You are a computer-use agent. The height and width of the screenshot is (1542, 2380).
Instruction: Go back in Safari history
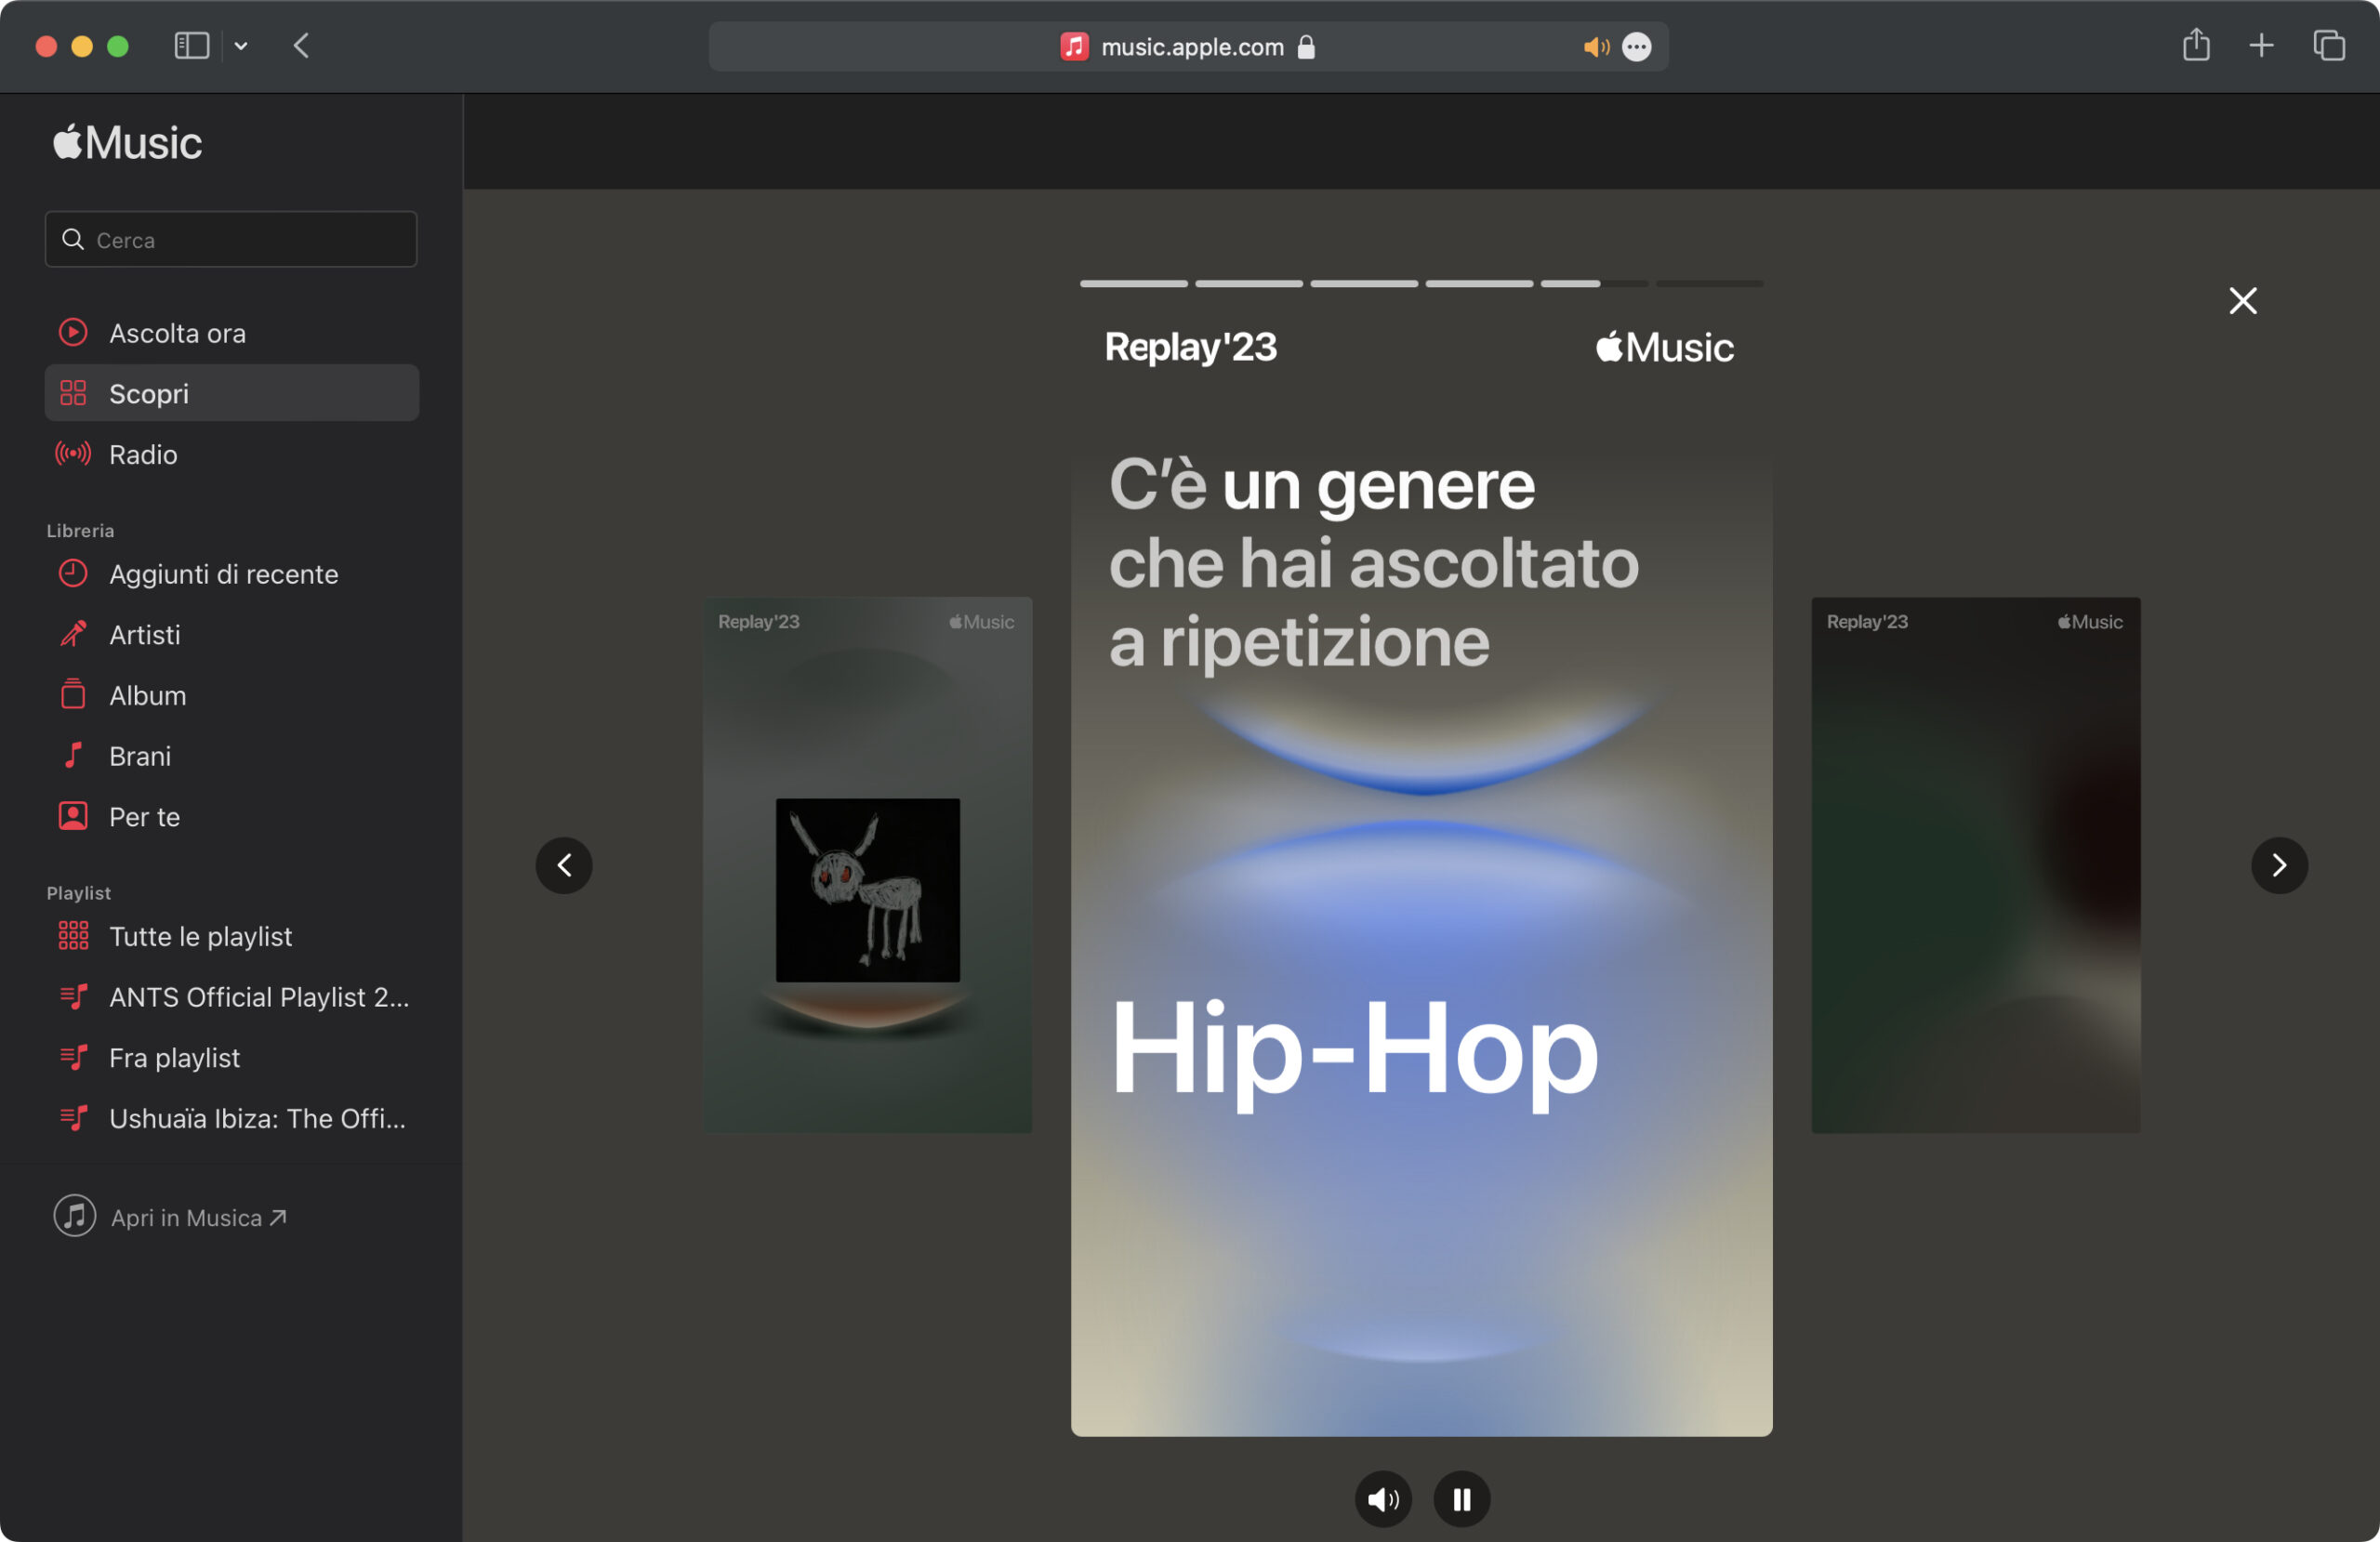pyautogui.click(x=301, y=46)
